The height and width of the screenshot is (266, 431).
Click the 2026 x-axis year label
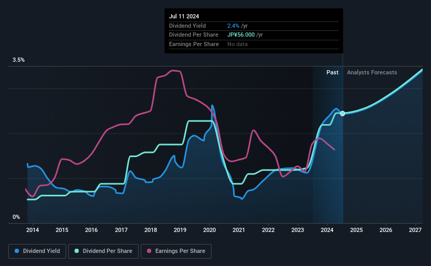click(x=386, y=230)
